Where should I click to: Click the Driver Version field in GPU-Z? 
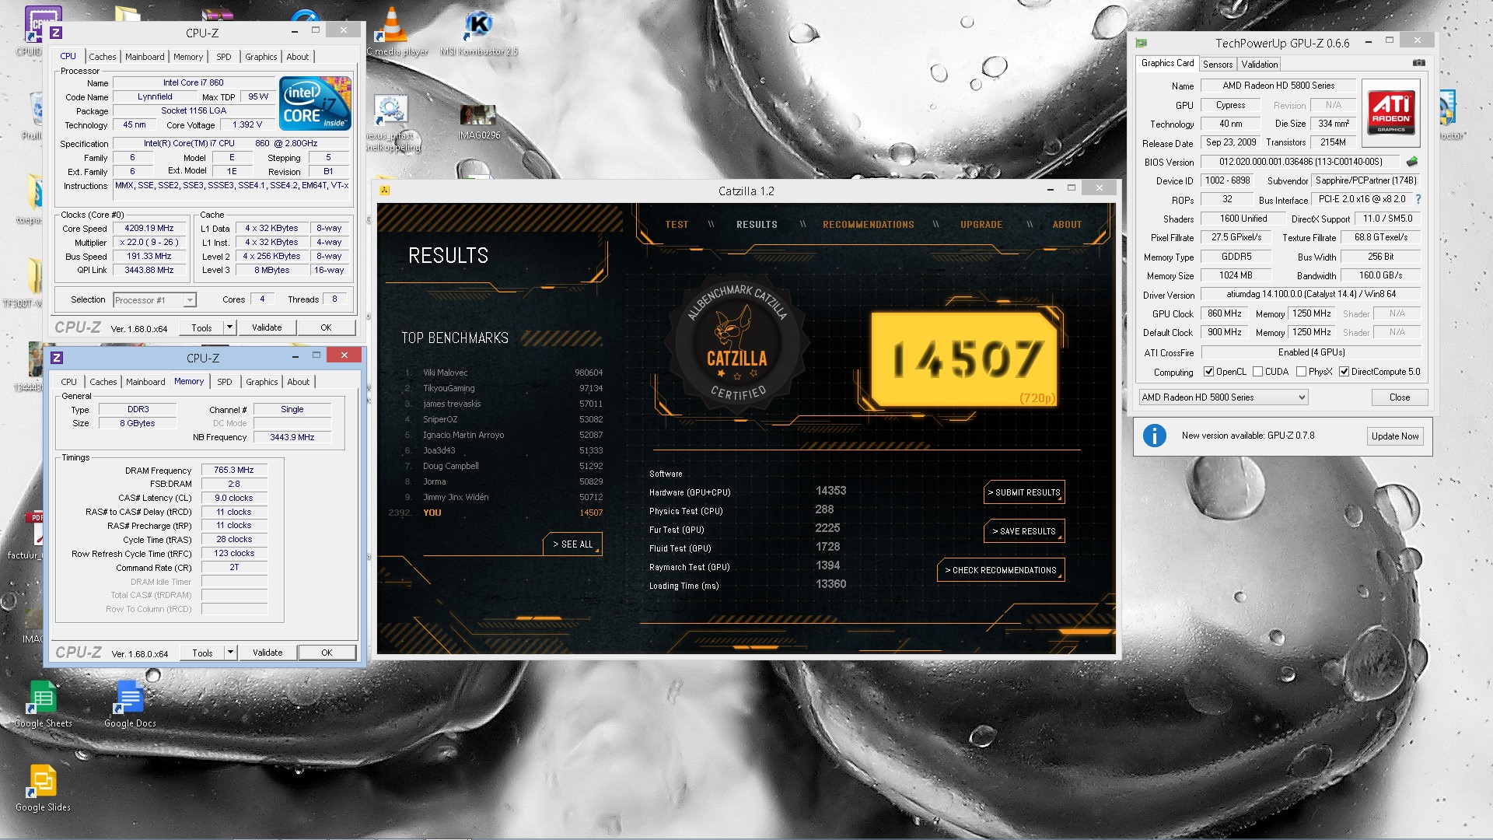1311,294
